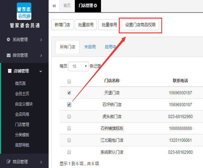Tick the checkbox for 虎头岩门店

(69, 117)
